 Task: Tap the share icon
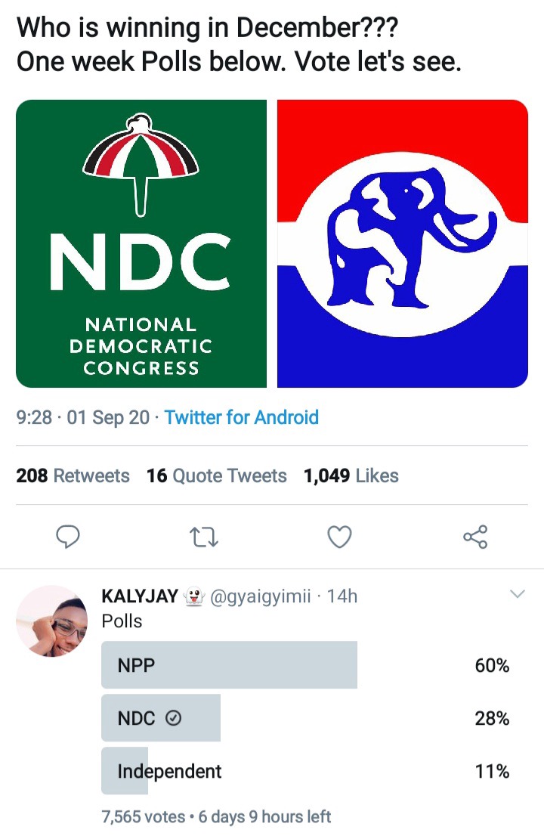(475, 537)
